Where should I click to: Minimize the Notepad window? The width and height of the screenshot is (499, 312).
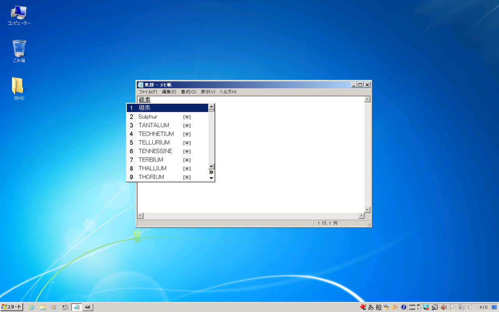tap(354, 85)
